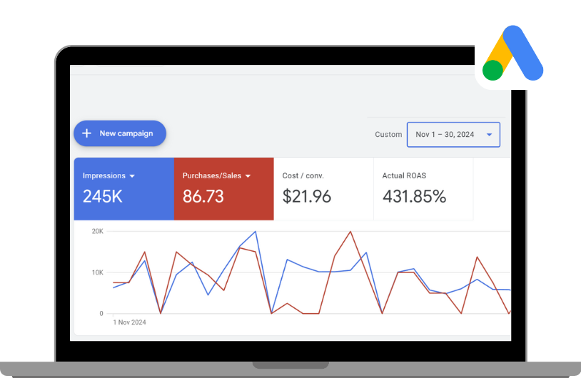Image resolution: width=581 pixels, height=378 pixels.
Task: Expand the Purchases/Sales metric dropdown arrow
Action: tap(248, 176)
